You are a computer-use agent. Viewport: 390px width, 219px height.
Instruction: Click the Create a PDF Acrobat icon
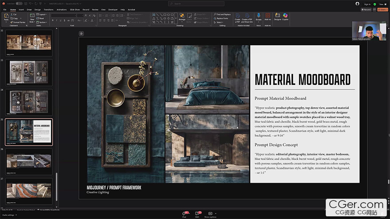238,18
